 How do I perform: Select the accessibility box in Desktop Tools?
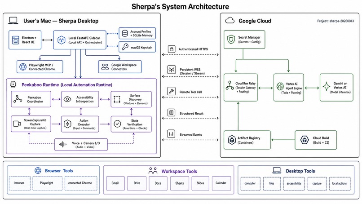pyautogui.click(x=294, y=184)
